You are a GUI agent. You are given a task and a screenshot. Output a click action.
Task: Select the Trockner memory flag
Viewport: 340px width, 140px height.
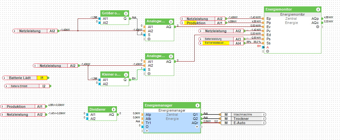pos(243,118)
